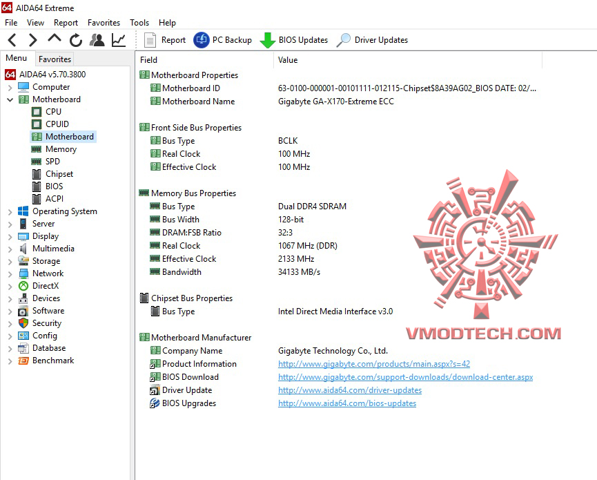Select CPU under Motherboard tree
597x480 pixels.
(53, 112)
